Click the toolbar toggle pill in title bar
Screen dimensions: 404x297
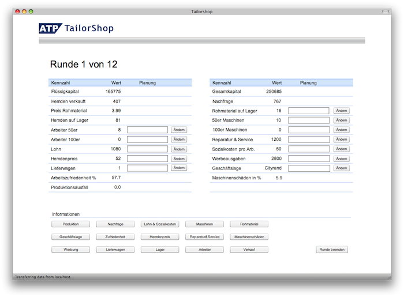[386, 12]
